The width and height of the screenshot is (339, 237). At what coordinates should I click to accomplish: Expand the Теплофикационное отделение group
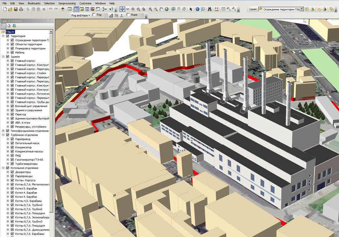click(3, 131)
